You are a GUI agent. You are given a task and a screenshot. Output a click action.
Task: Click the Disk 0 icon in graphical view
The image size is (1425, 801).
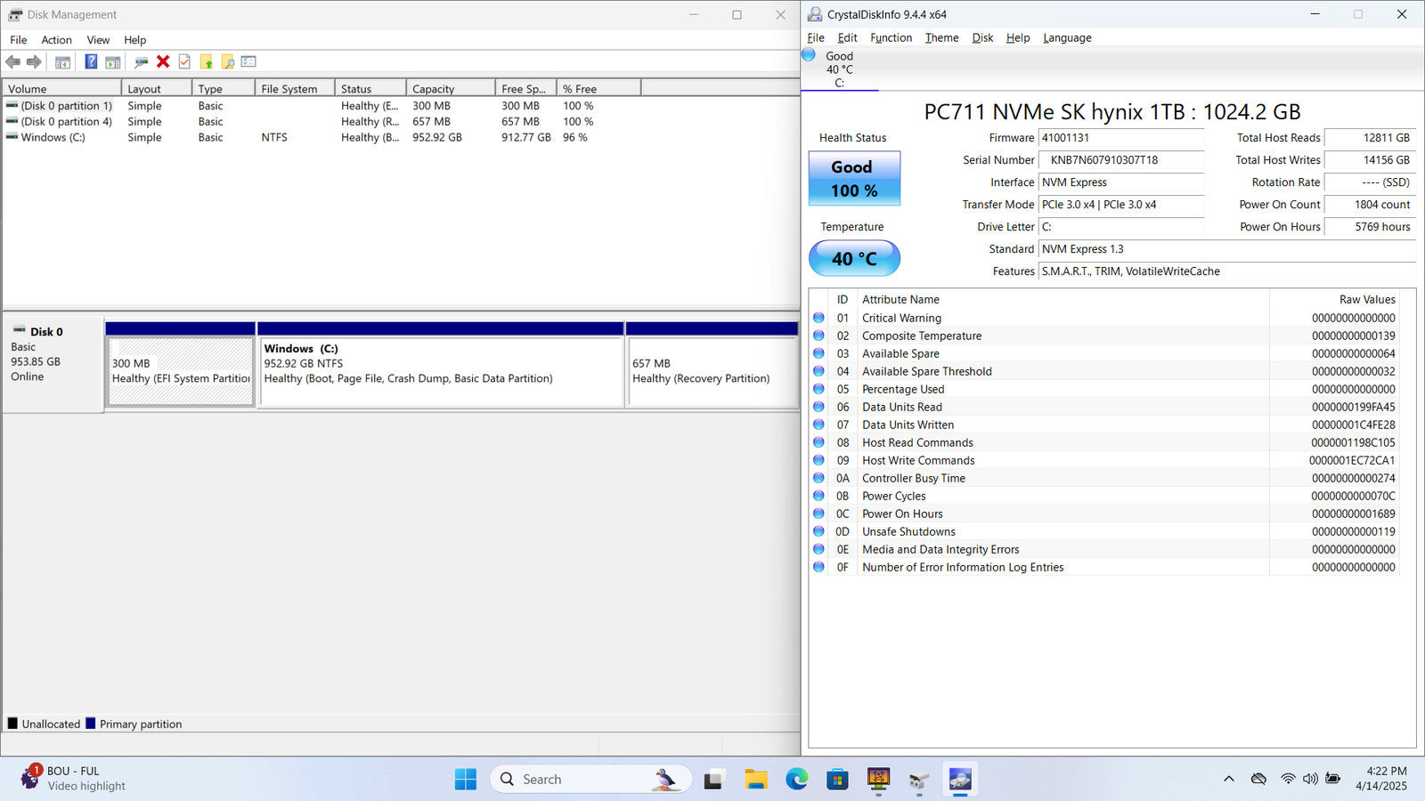coord(19,331)
